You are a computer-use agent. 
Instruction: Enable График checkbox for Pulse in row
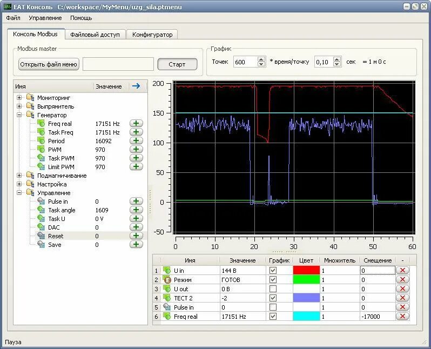pos(273,307)
